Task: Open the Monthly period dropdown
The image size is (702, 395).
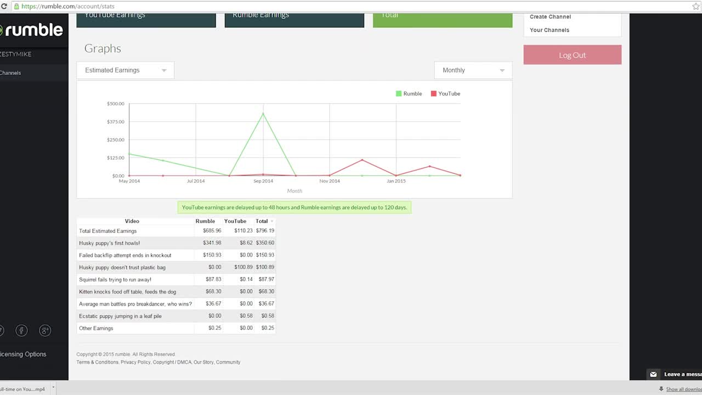Action: [x=473, y=70]
